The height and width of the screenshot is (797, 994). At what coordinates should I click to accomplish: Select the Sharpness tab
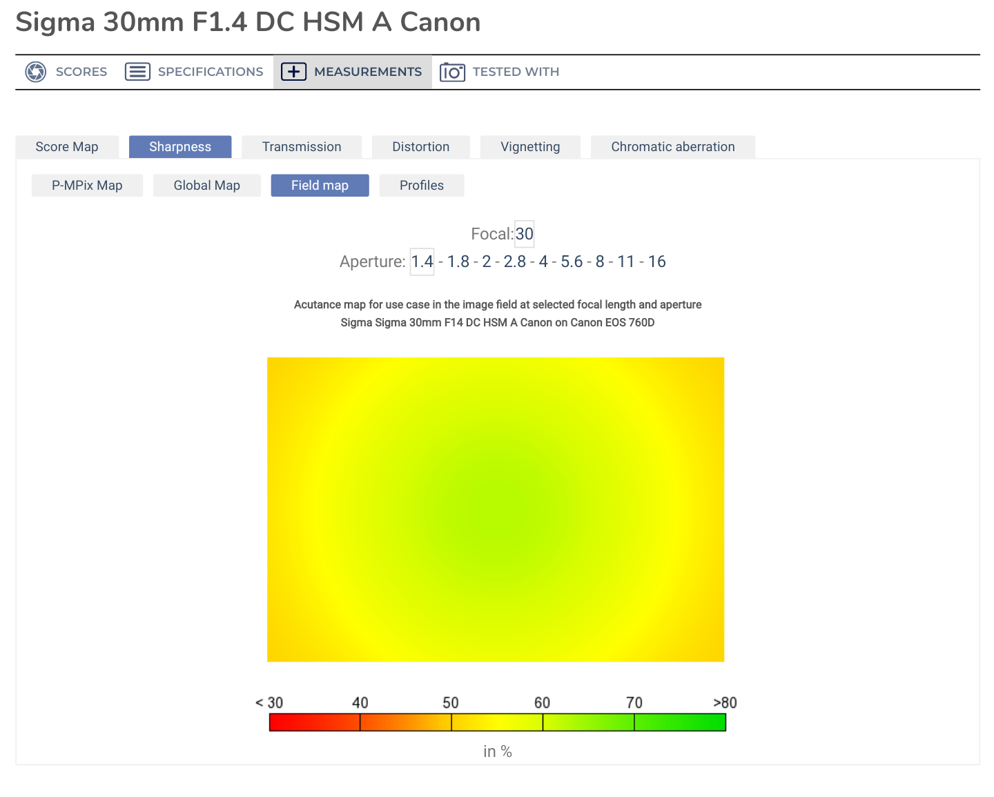180,147
